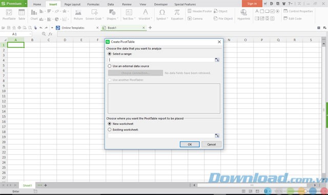Select the Sheet1 worksheet tab
Screen dimensions: 328x195
click(x=27, y=185)
